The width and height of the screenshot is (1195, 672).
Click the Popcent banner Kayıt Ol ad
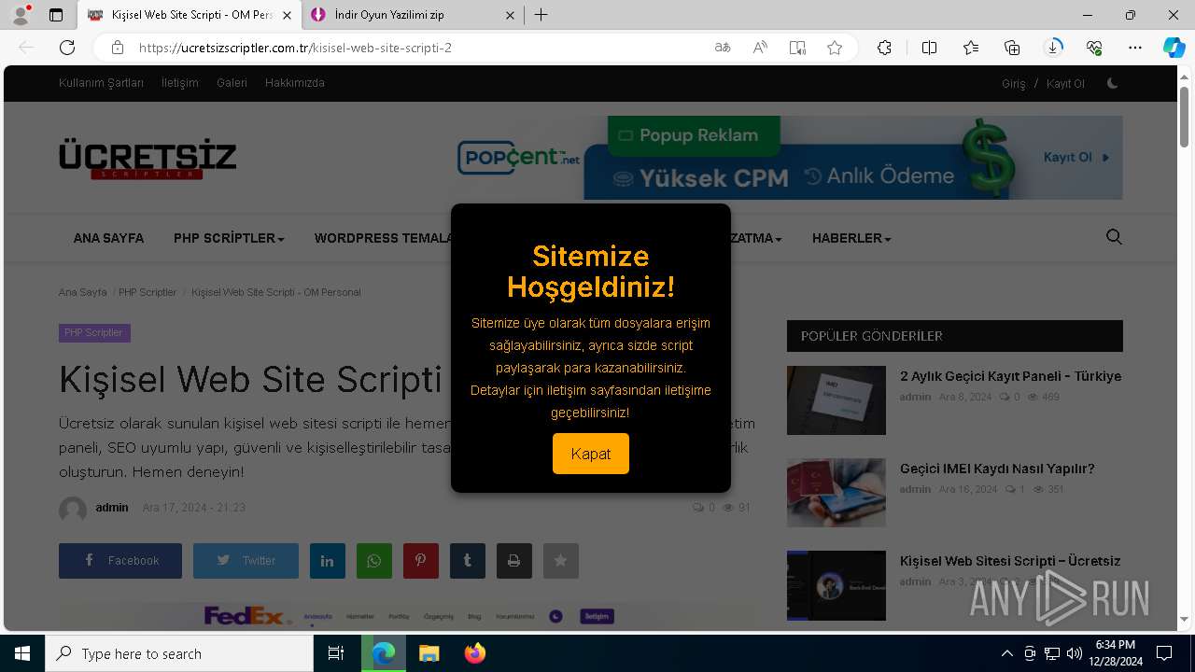[x=790, y=158]
